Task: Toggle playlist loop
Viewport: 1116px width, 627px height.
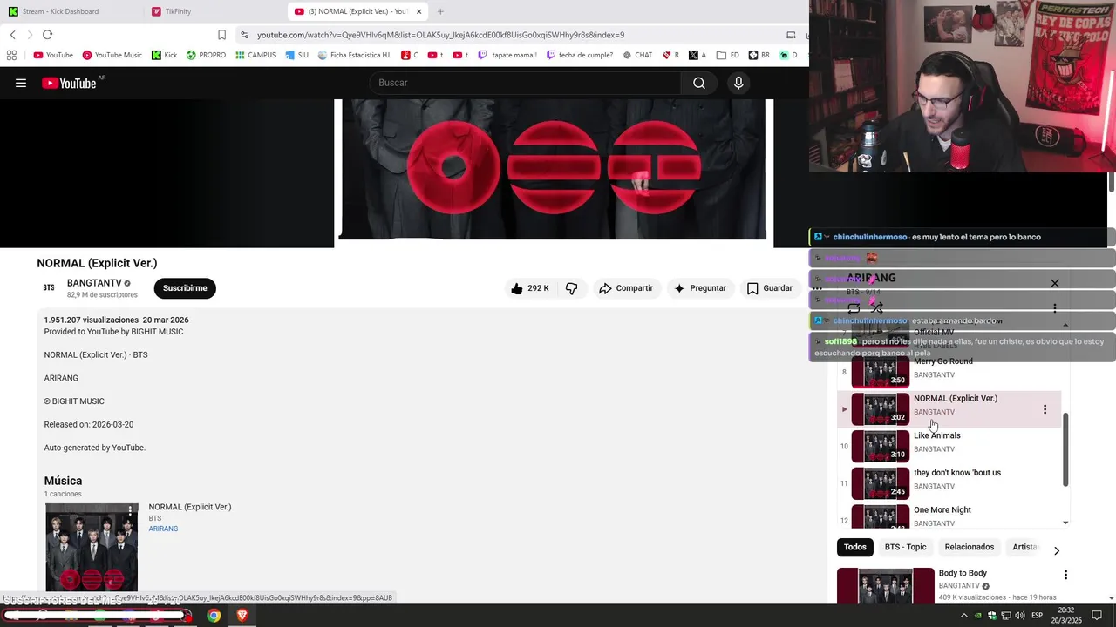Action: pyautogui.click(x=854, y=308)
